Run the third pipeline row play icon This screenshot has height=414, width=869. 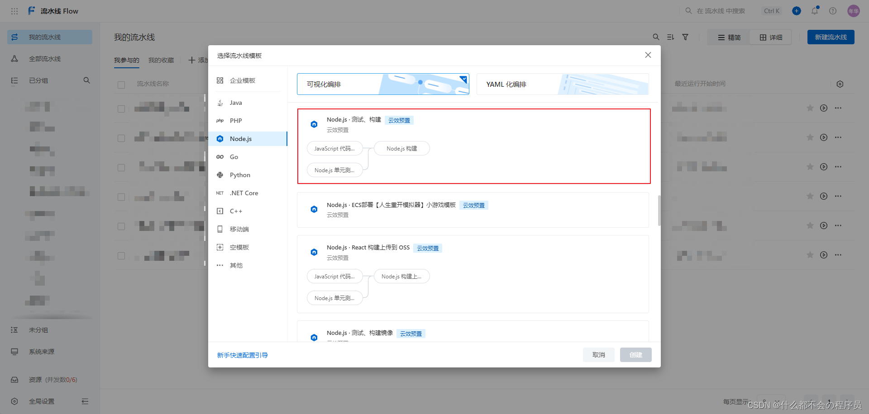pos(824,167)
